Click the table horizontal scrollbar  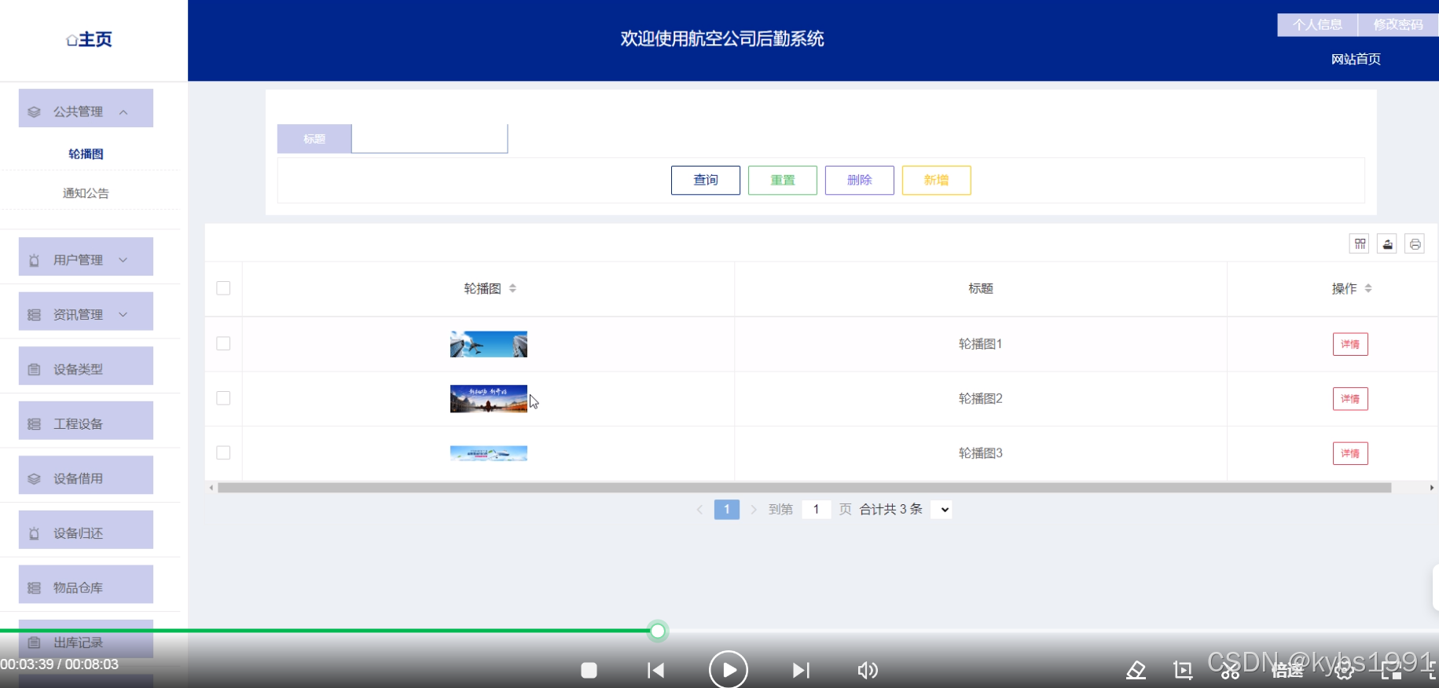coord(805,488)
